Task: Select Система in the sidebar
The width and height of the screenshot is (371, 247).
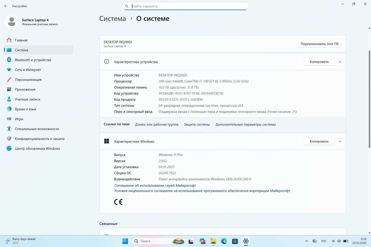Action: (x=39, y=50)
